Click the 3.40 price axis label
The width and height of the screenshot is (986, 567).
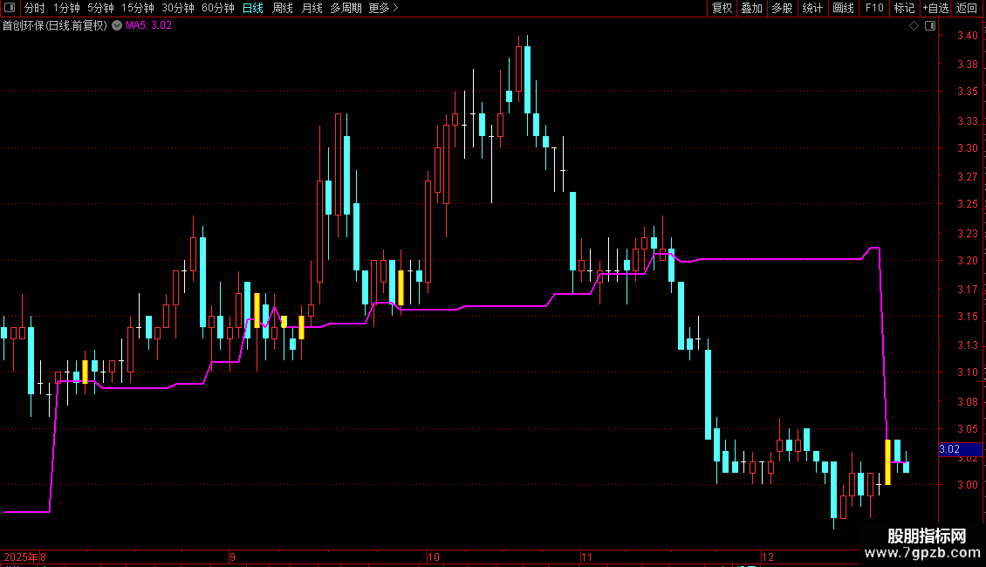point(967,36)
